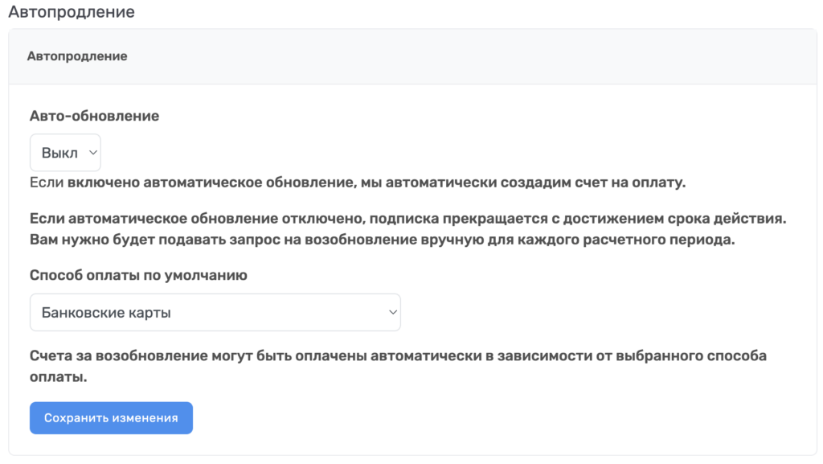
Task: Click the chevron arrow beside Выкл
Action: pos(93,153)
